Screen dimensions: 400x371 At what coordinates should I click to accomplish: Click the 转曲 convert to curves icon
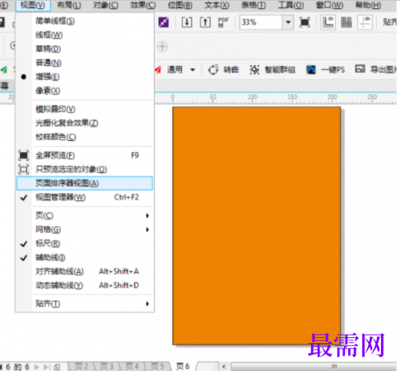click(223, 70)
